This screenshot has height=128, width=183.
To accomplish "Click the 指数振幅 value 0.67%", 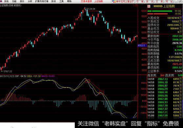I will click(x=178, y=53).
